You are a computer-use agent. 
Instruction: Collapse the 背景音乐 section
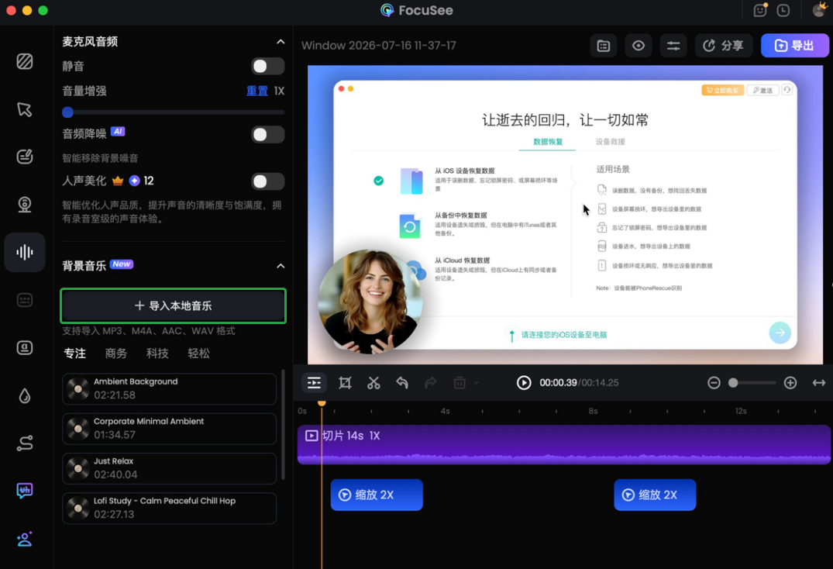281,266
